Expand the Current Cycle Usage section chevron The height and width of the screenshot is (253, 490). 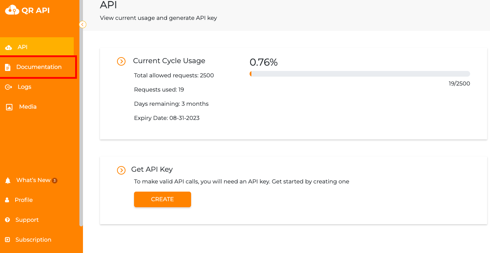[121, 61]
